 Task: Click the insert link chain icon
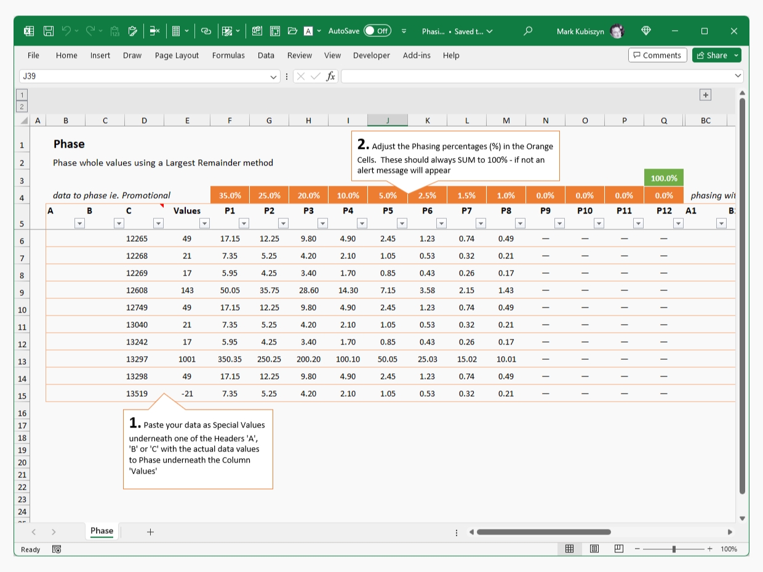pyautogui.click(x=206, y=31)
